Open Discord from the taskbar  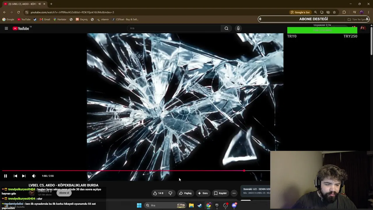click(234, 205)
